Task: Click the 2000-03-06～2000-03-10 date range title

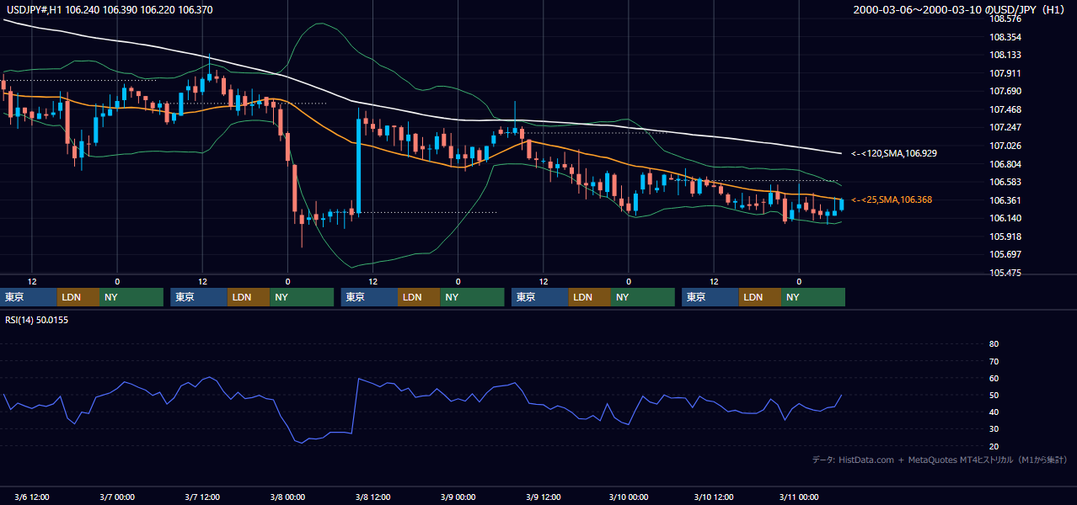Action: coord(961,9)
